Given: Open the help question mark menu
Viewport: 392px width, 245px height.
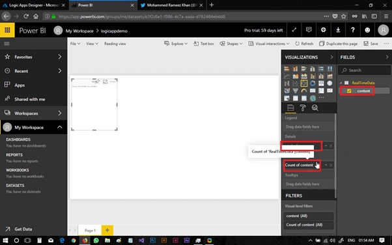Looking at the screenshot, I should (x=353, y=30).
